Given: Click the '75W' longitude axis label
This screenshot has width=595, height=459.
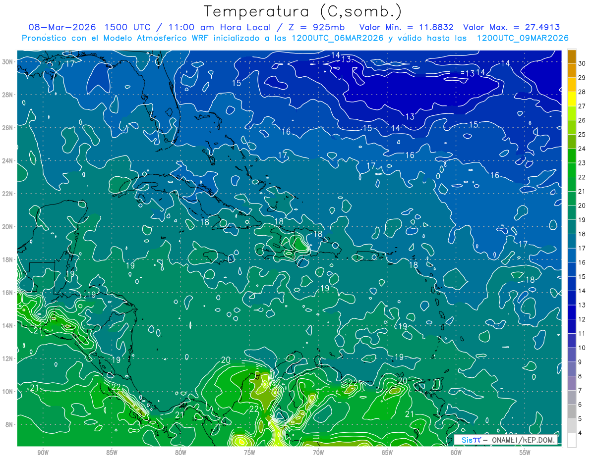Looking at the screenshot, I should 249,453.
